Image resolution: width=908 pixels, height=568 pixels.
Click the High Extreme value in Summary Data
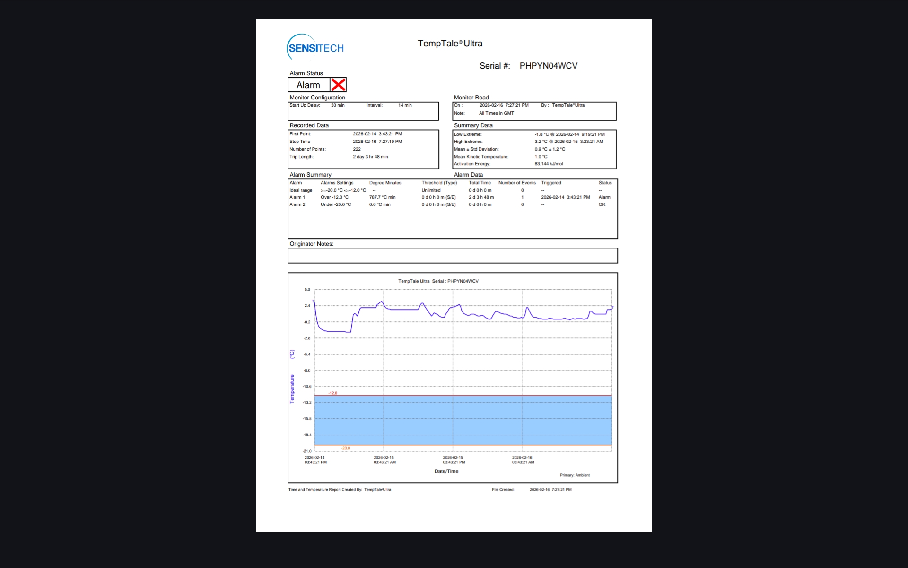(568, 142)
